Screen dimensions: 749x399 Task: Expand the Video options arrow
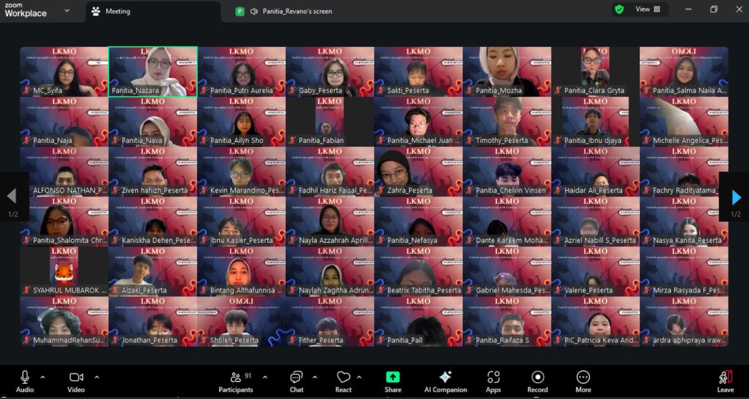[96, 377]
